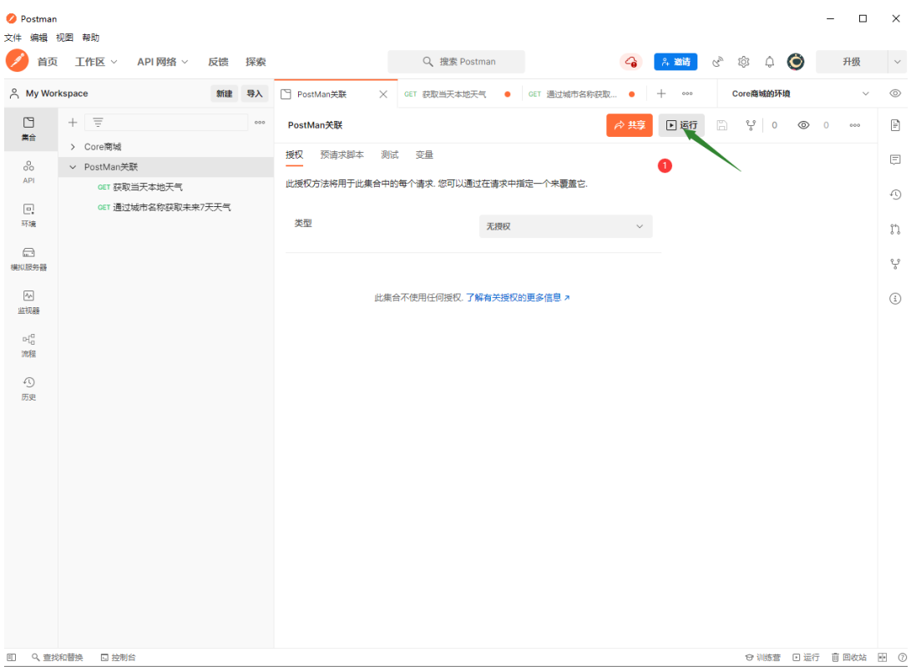Open the Environments (环境) sidebar panel

(x=28, y=215)
